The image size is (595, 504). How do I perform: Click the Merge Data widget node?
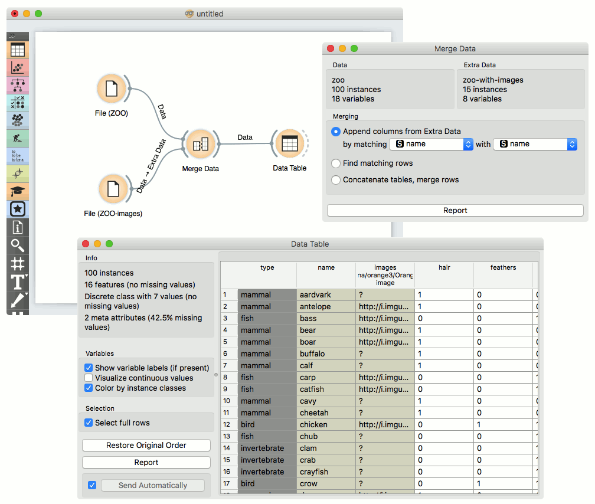(x=200, y=145)
